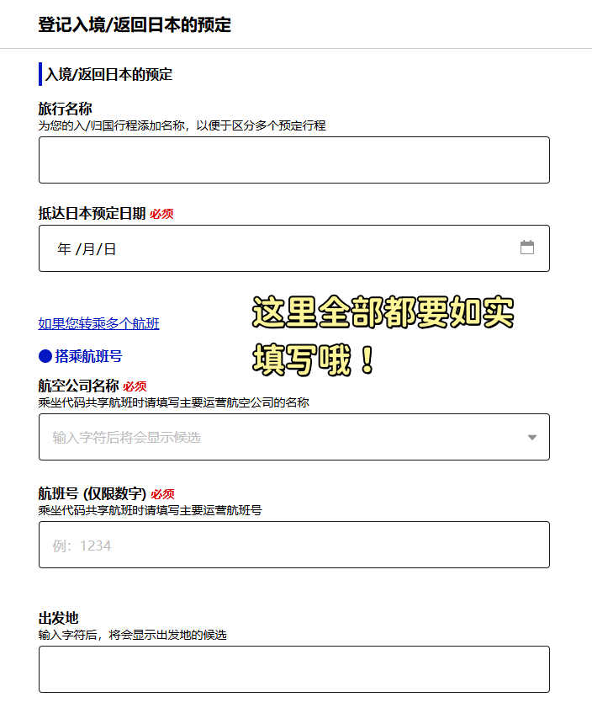592x724 pixels.
Task: Click into the 出发地 departure input box
Action: point(294,669)
